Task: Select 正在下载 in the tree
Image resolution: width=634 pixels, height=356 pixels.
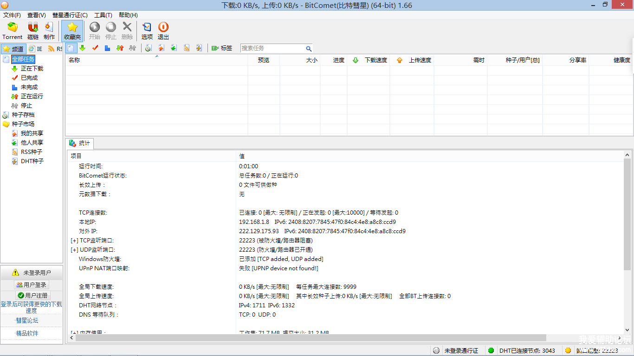Action: point(32,69)
